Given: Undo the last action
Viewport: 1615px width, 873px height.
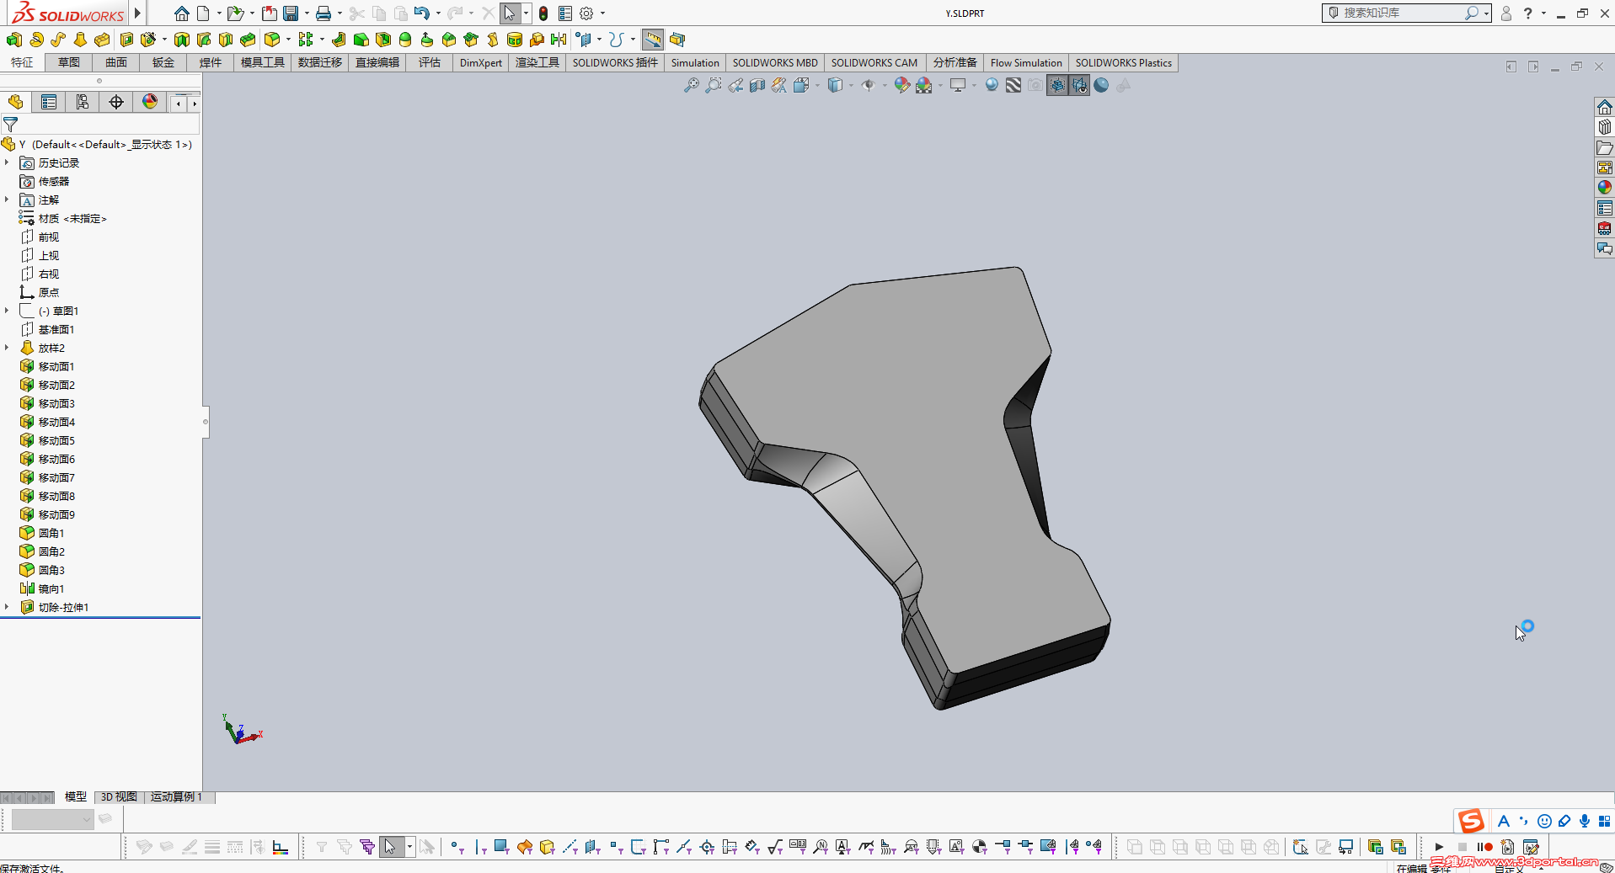Looking at the screenshot, I should 421,13.
